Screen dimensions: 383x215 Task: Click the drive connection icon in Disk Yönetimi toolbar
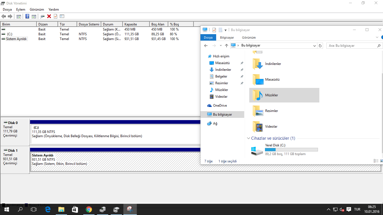pyautogui.click(x=43, y=17)
